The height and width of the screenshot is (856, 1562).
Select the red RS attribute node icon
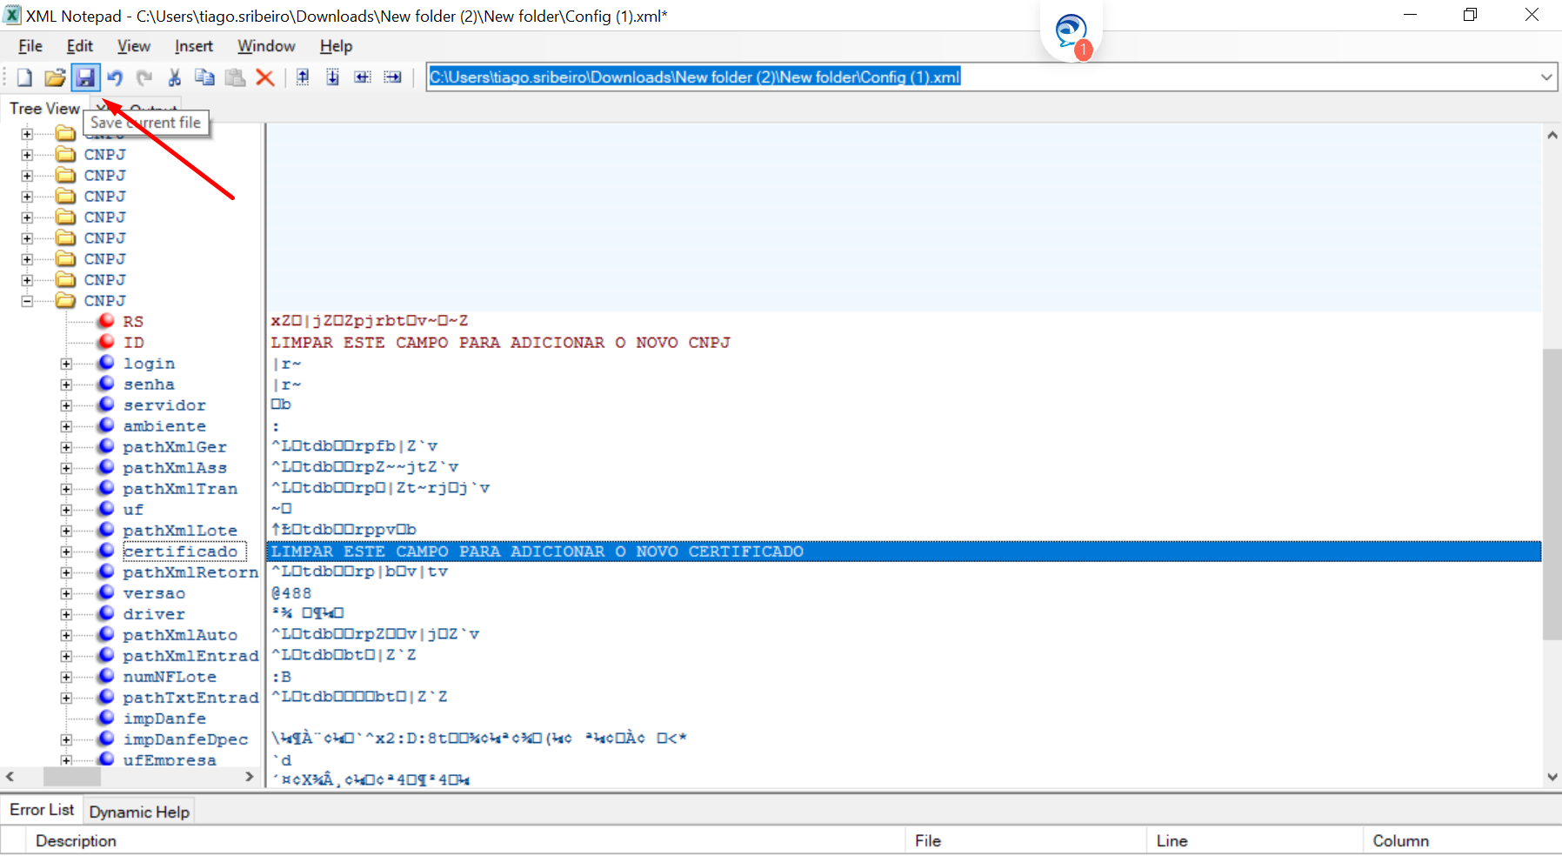click(106, 321)
